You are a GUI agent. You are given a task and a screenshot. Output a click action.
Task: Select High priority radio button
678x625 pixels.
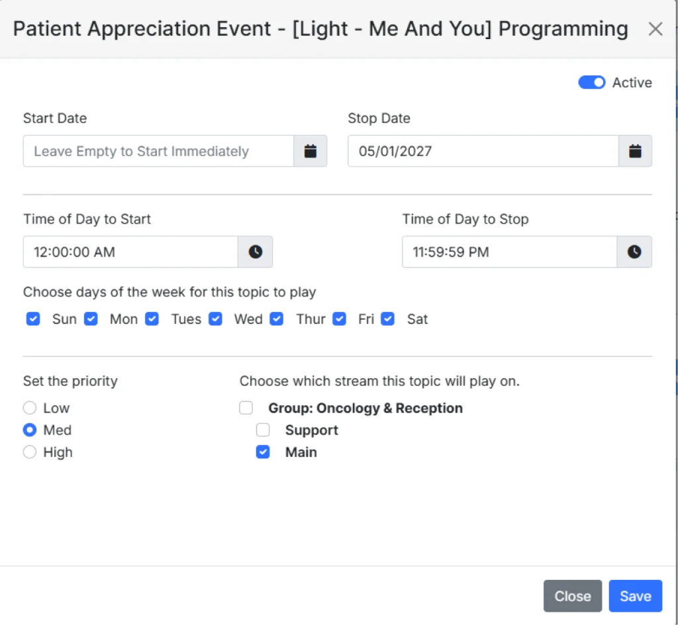click(29, 452)
